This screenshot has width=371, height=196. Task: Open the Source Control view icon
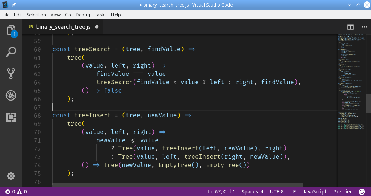tap(11, 74)
